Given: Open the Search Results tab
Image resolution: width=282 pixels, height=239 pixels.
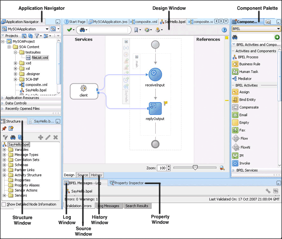Looking at the screenshot, I should point(137,206).
